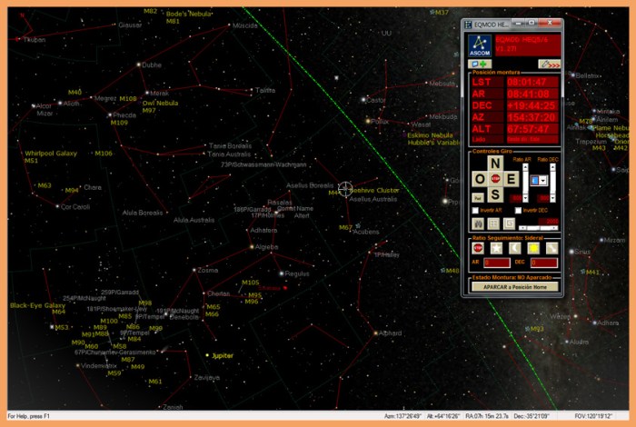Viewport: 636px width, 427px height.
Task: Stop tracking with the tracking STOP icon
Action: click(478, 246)
